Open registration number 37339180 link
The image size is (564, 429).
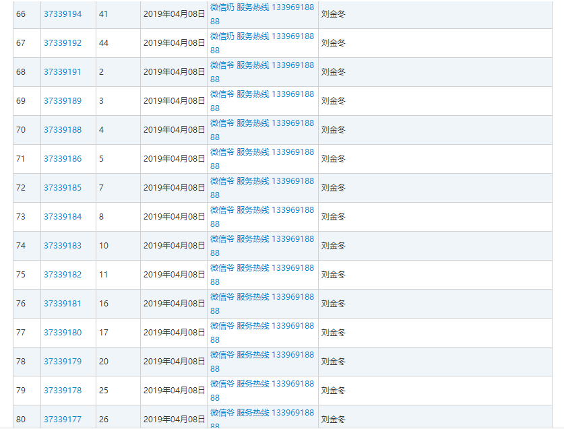[x=63, y=332]
